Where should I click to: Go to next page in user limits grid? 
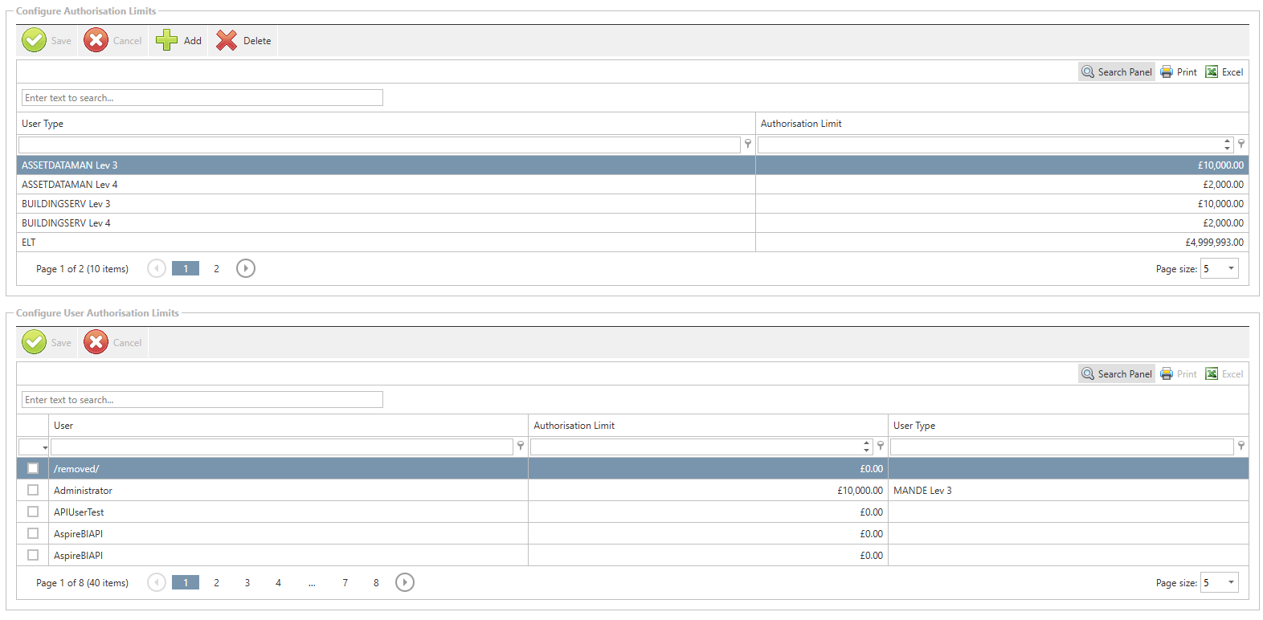pos(405,582)
